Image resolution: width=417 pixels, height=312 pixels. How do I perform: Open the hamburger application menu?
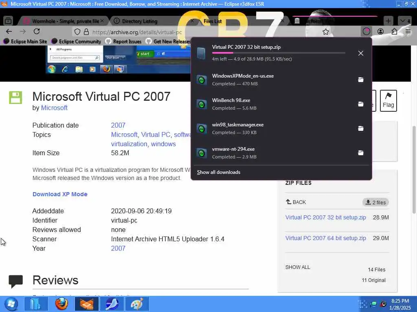408,31
